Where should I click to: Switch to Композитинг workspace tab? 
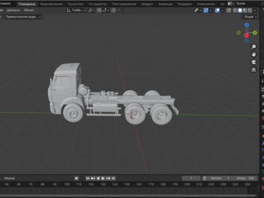click(206, 4)
